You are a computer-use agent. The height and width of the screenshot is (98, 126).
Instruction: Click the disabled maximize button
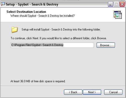tap(116, 4)
